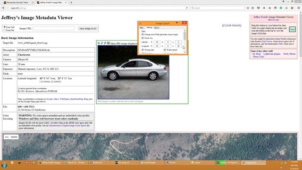Viewport: 302px width, 170px height.
Task: Open the downloads arrow icon
Action: coord(264,8)
